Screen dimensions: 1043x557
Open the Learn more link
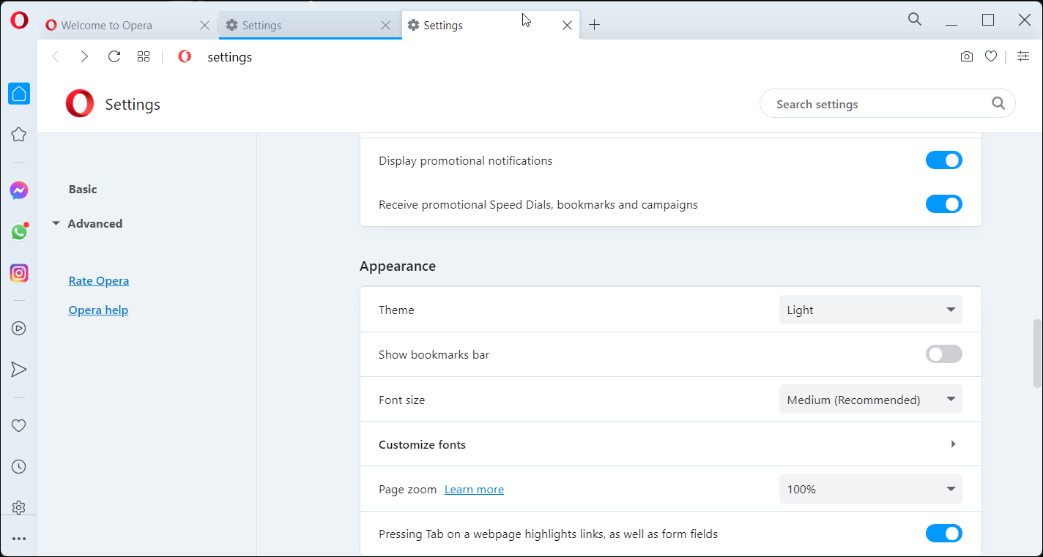(x=474, y=490)
